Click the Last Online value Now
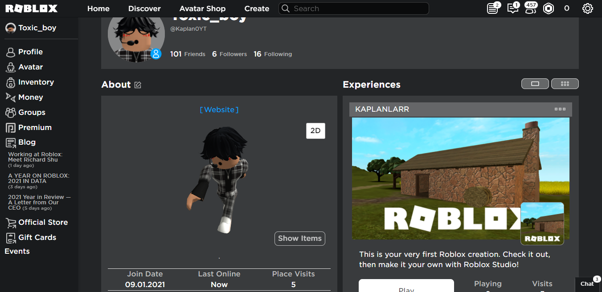Viewport: 602px width, 292px height. tap(219, 285)
